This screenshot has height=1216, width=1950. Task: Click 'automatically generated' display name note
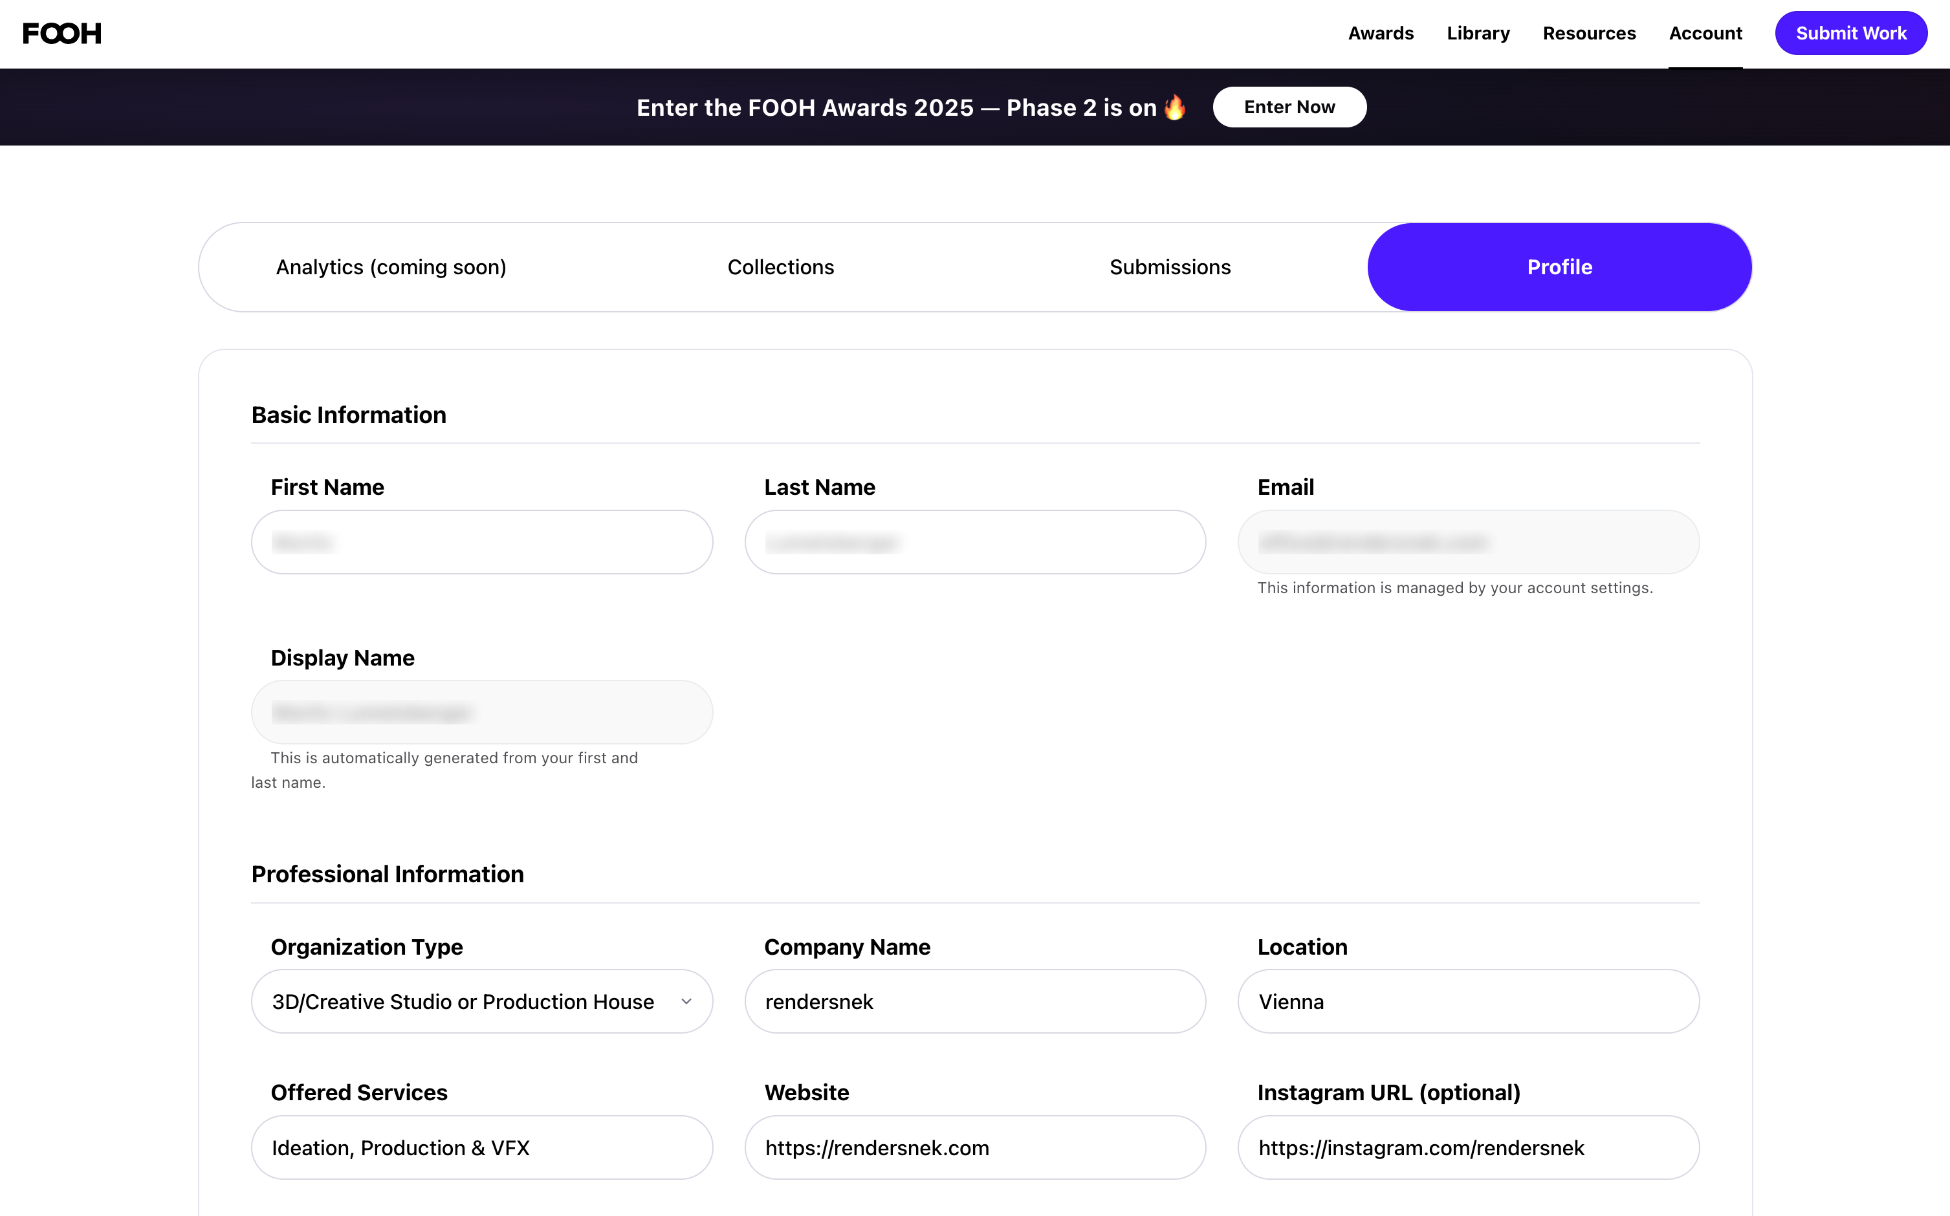pyautogui.click(x=444, y=770)
